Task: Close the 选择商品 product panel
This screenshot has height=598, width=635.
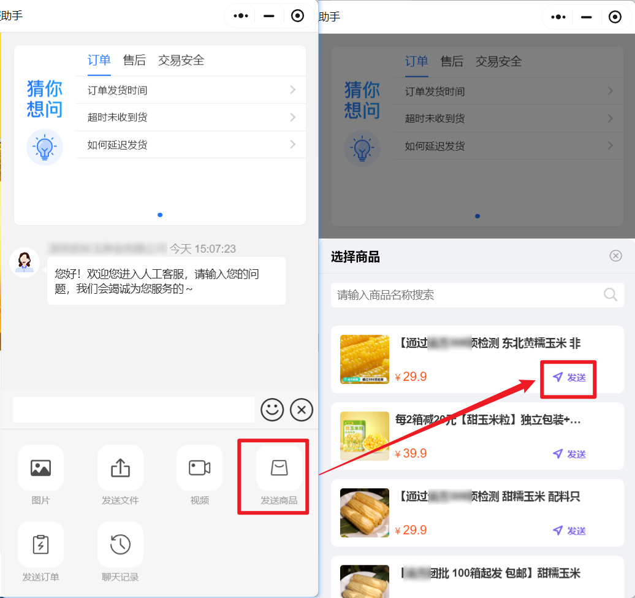Action: click(x=615, y=256)
